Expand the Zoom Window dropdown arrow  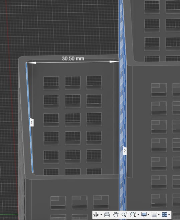(138, 215)
